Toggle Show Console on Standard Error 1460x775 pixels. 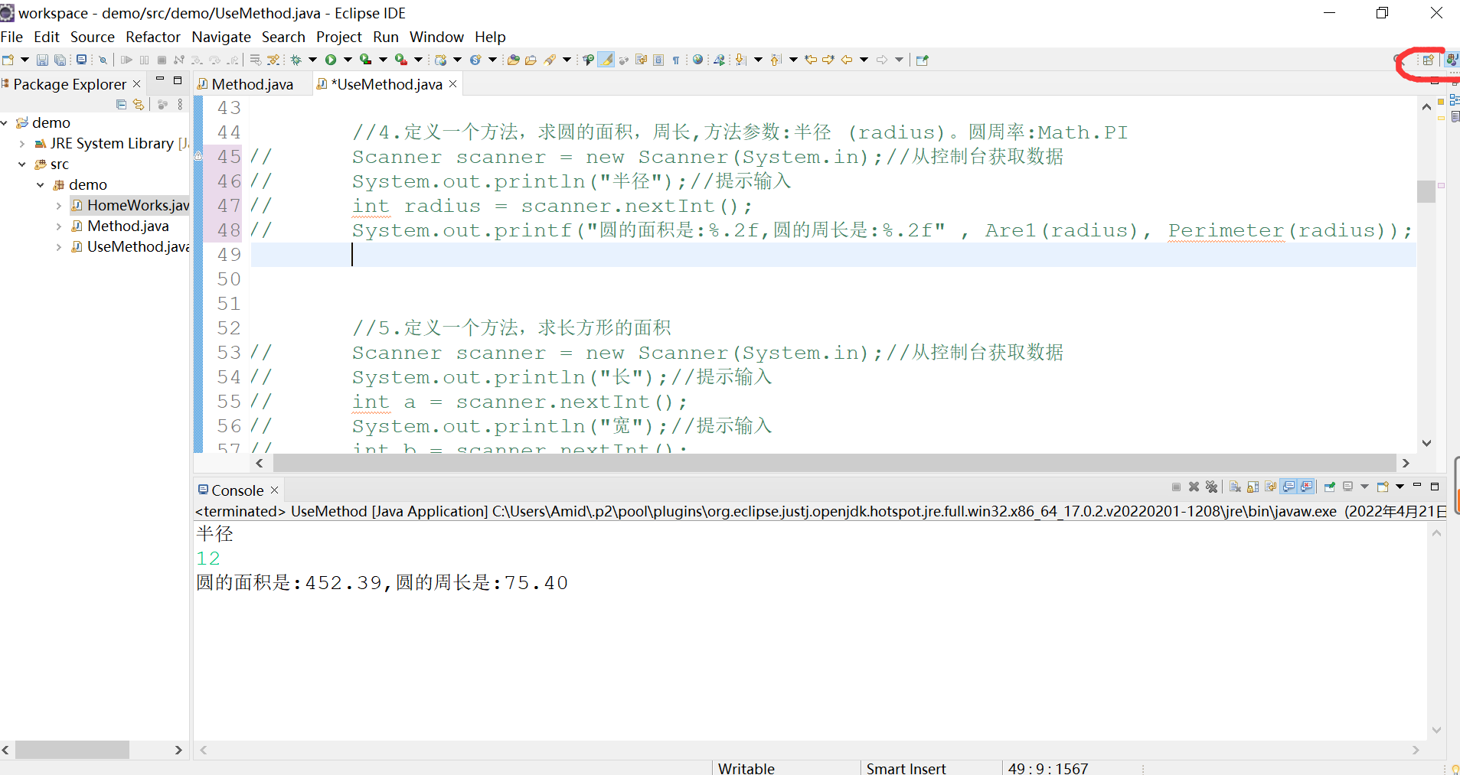[1306, 487]
